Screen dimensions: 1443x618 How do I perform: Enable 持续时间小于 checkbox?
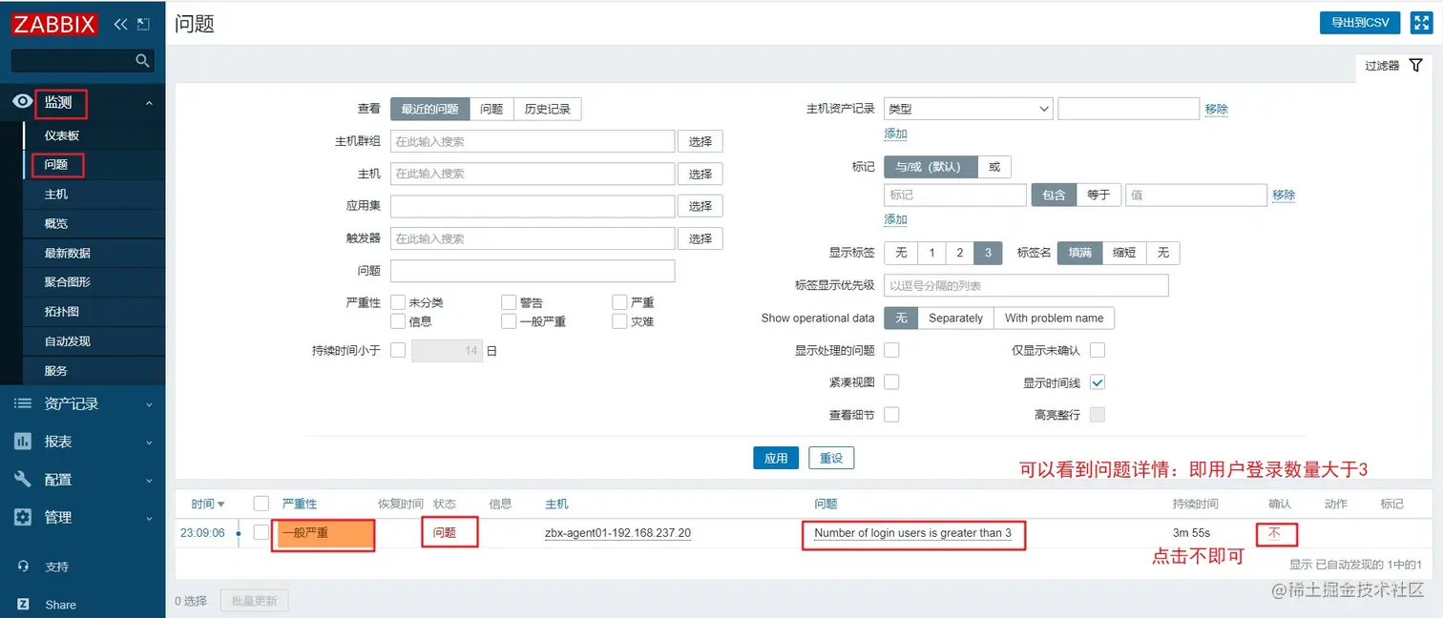click(398, 350)
